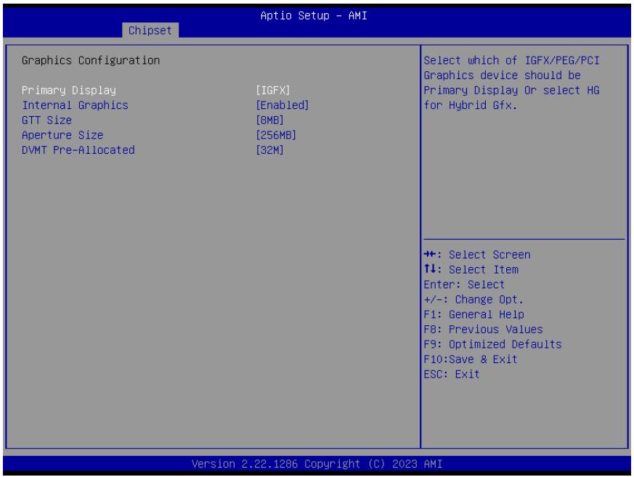The width and height of the screenshot is (634, 477).
Task: Click the left-right arrows Select Screen icon
Action: [x=430, y=254]
